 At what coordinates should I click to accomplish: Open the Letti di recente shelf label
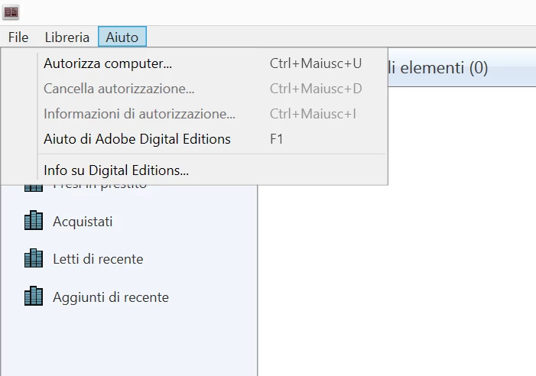(98, 259)
